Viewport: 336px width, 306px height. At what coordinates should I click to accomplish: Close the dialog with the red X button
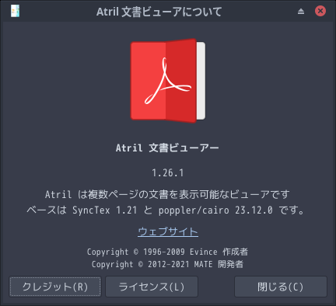point(320,11)
